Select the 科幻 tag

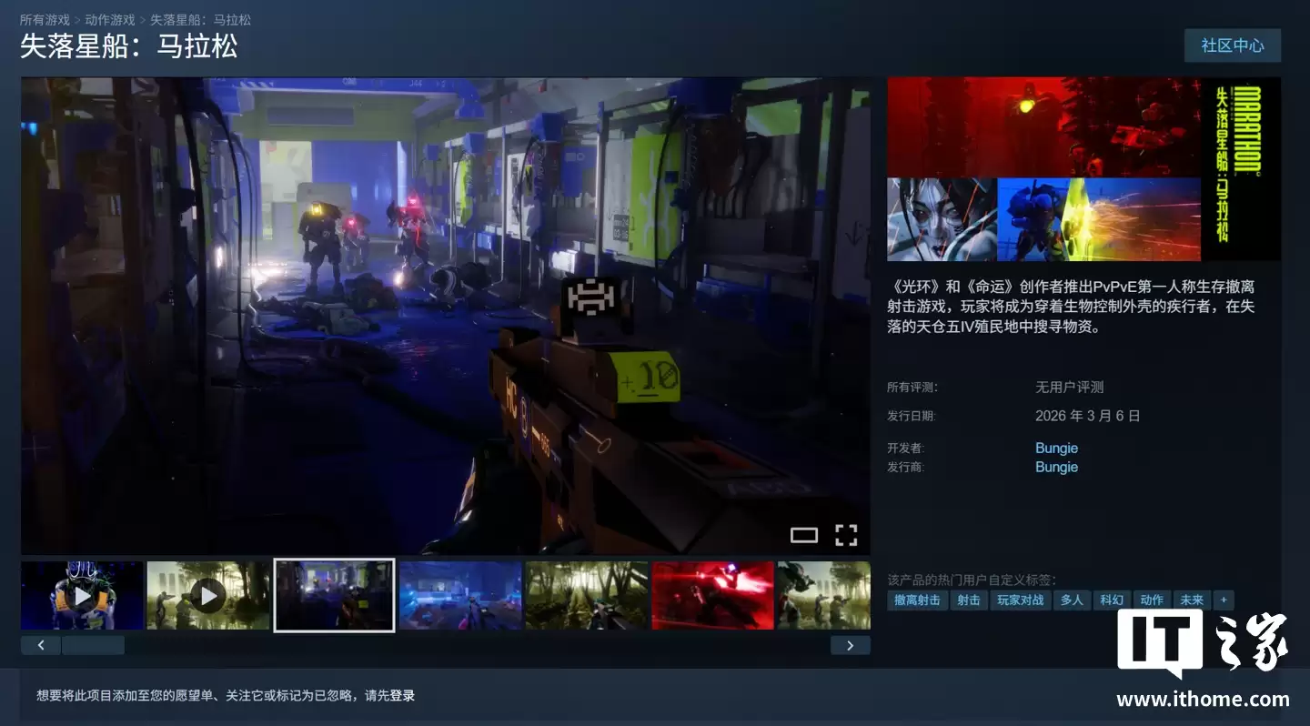(x=1111, y=600)
